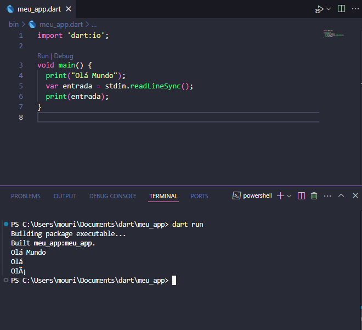Click the code minimap preview
Image resolution: width=362 pixels, height=330 pixels.
coord(333,33)
